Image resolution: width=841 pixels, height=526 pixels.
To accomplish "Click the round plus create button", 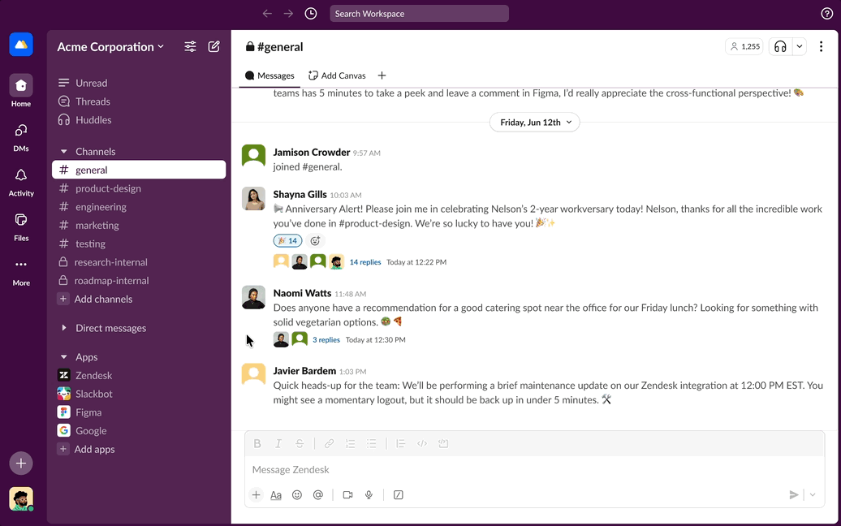I will pos(21,463).
